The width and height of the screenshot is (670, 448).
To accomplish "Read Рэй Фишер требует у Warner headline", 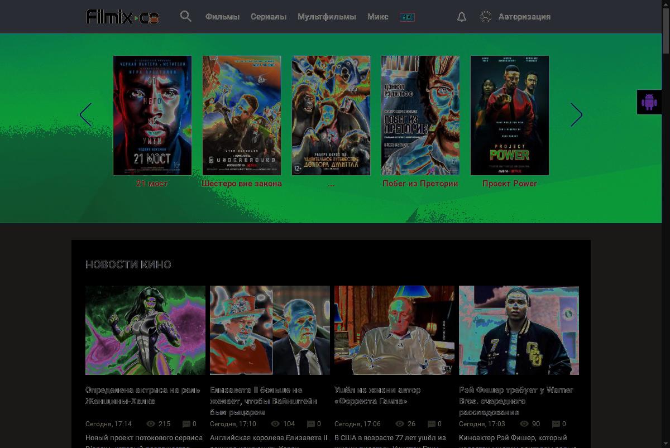I will point(516,401).
